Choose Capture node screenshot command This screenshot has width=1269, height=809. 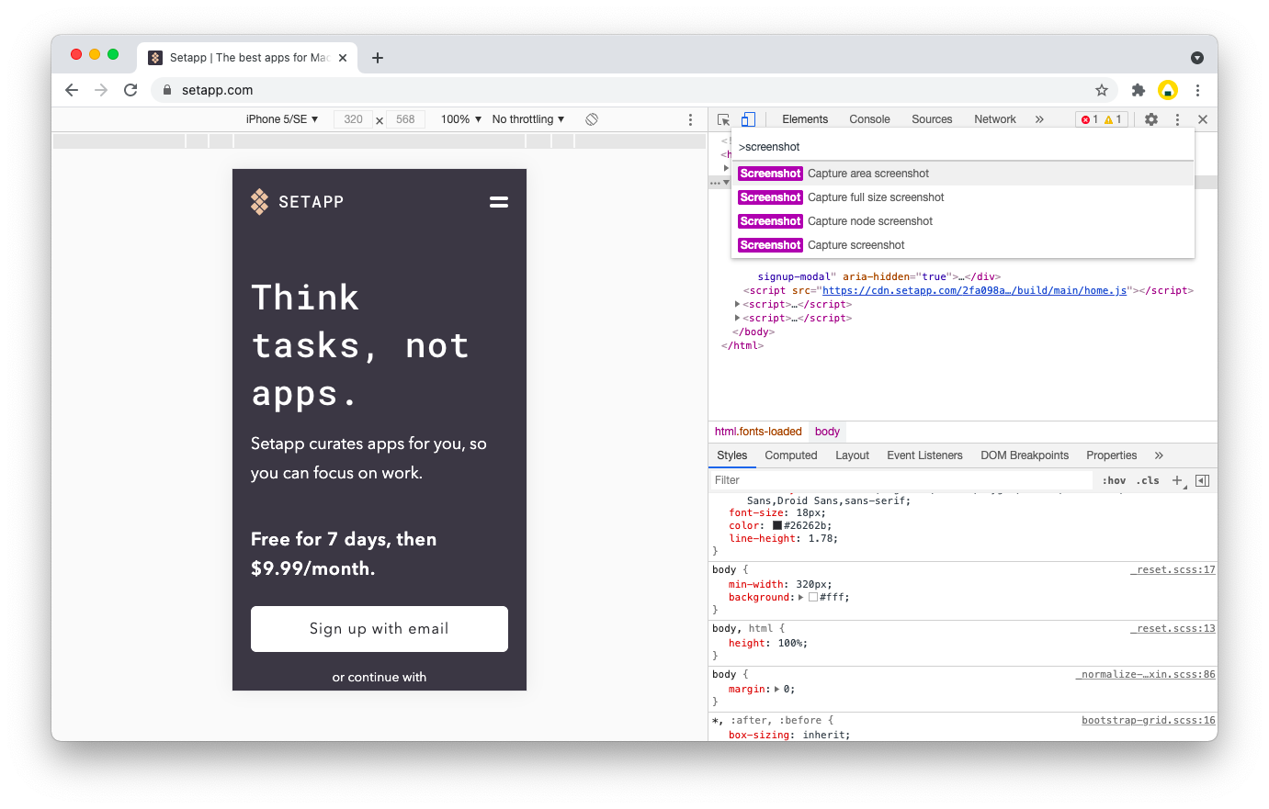963,221
